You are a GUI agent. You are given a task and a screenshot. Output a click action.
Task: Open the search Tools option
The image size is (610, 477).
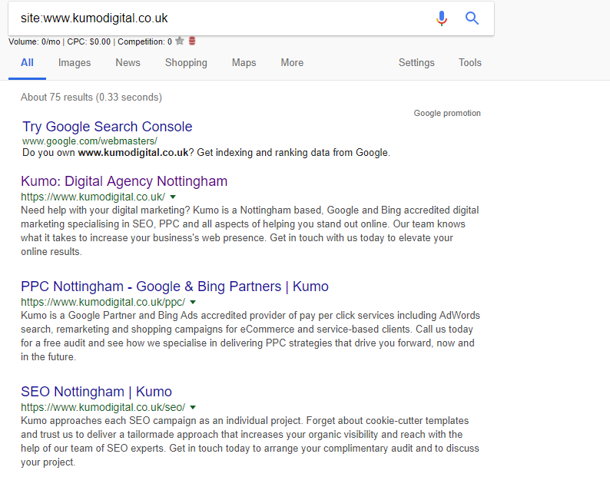[x=469, y=63]
